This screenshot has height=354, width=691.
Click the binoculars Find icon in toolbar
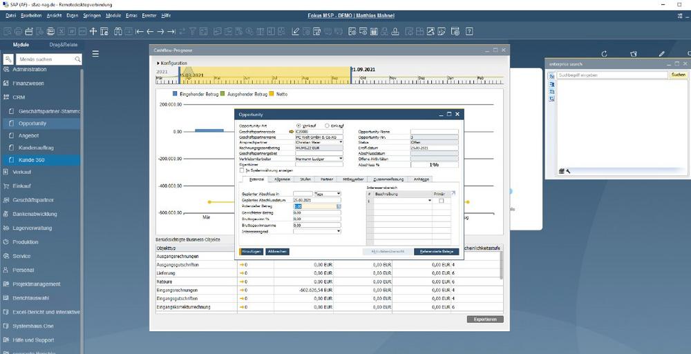117,31
